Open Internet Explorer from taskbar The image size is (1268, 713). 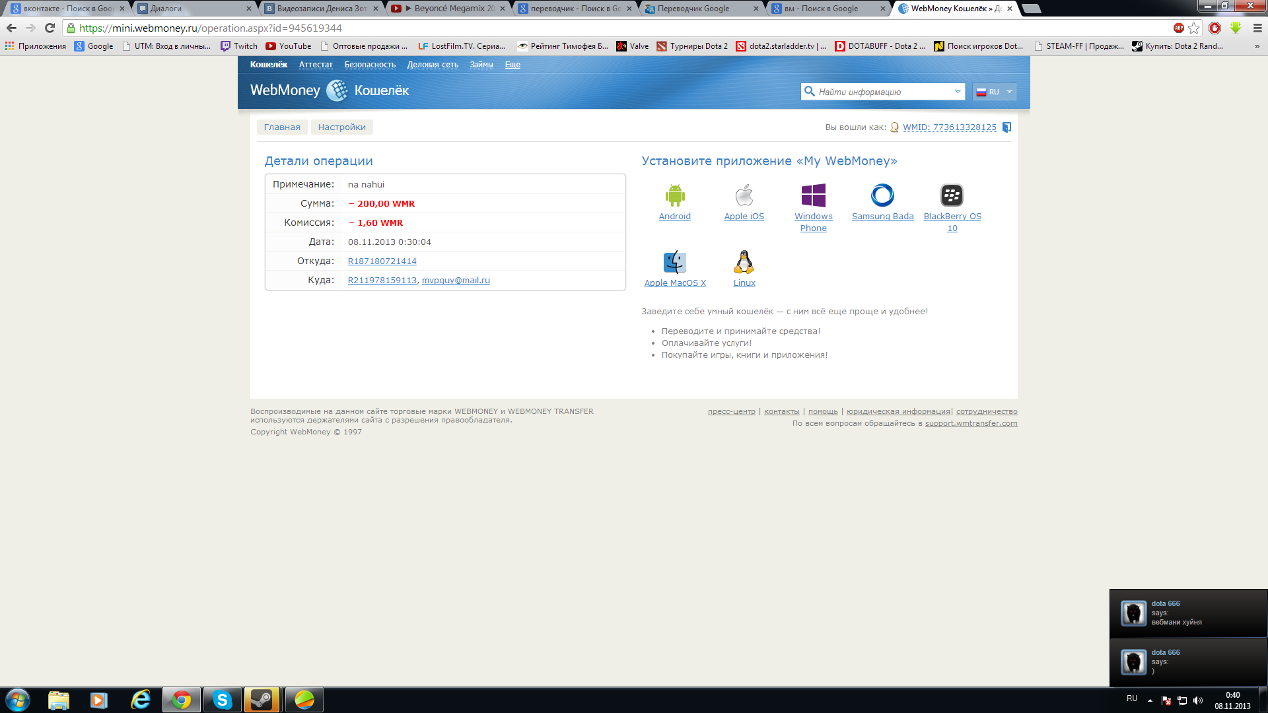click(x=140, y=700)
